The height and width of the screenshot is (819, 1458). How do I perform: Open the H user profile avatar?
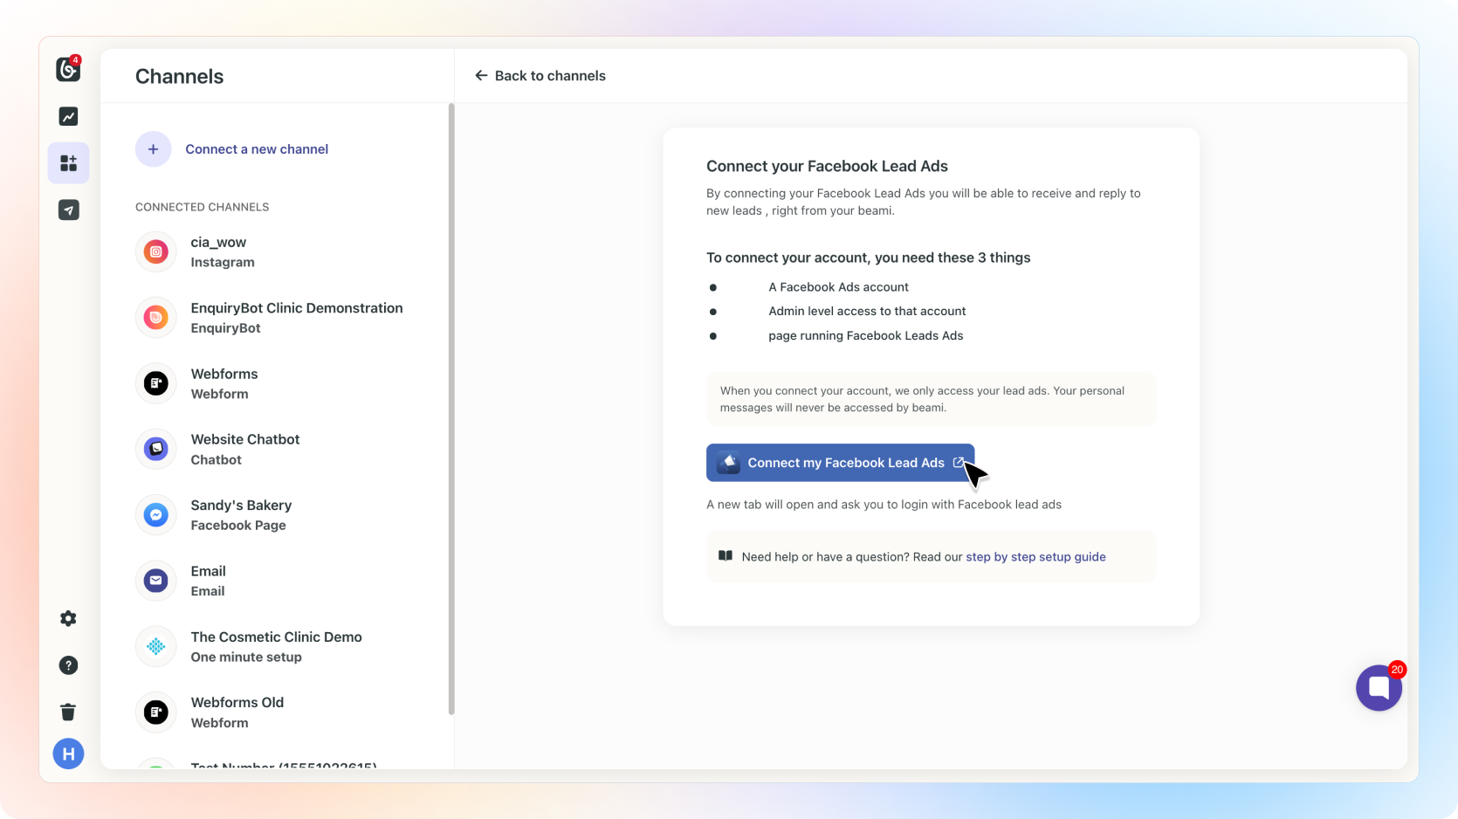coord(68,754)
